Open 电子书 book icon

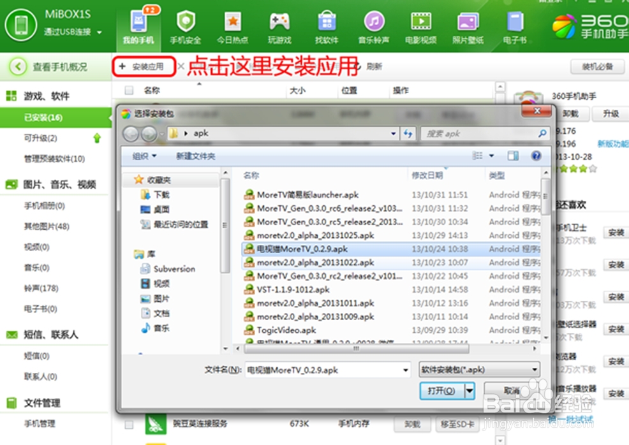(515, 21)
